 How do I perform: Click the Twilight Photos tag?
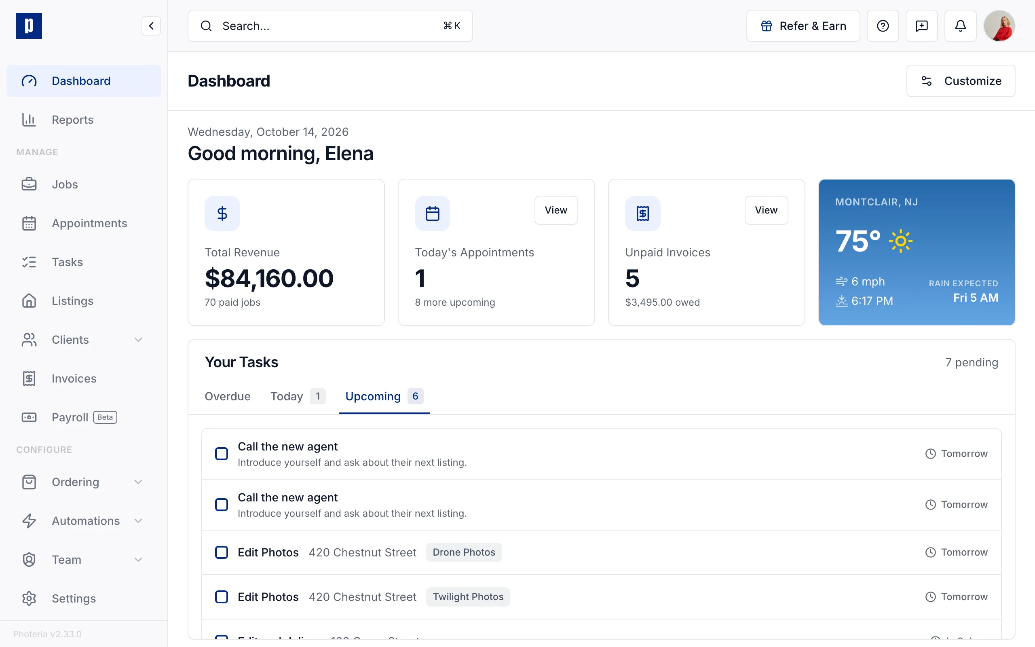(468, 597)
